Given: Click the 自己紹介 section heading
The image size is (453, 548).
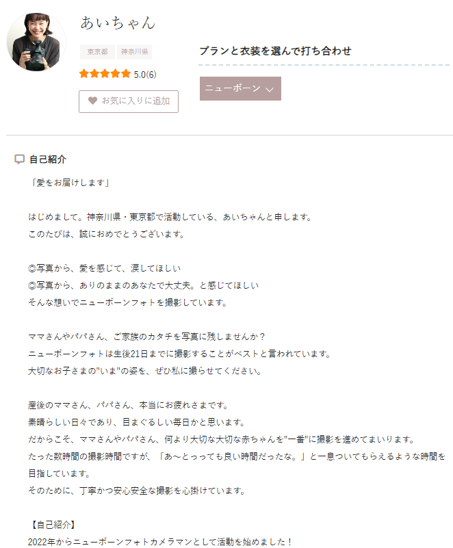Looking at the screenshot, I should coord(48,159).
